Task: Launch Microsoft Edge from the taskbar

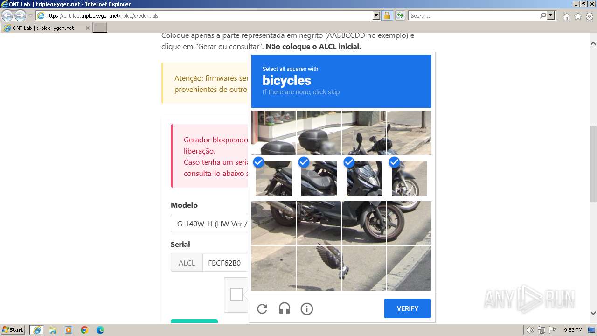Action: pyautogui.click(x=100, y=330)
